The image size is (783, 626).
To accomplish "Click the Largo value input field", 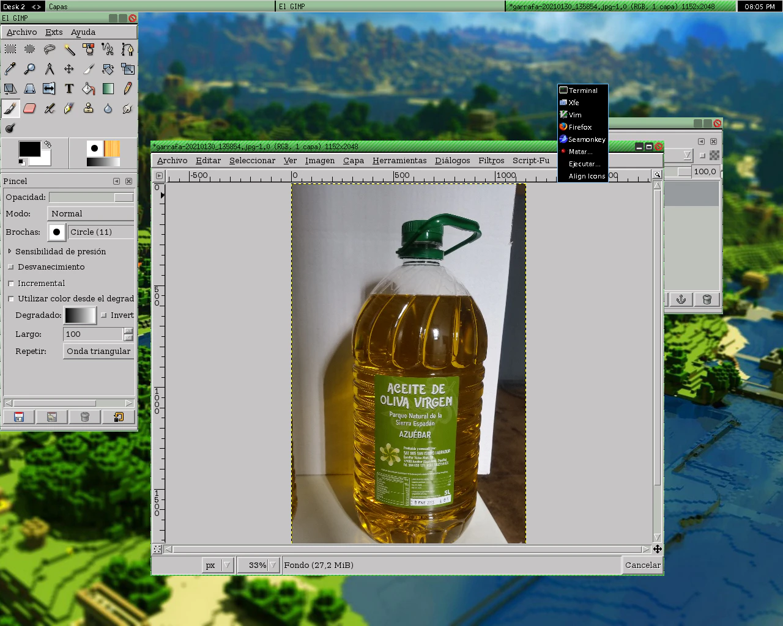I will [93, 334].
